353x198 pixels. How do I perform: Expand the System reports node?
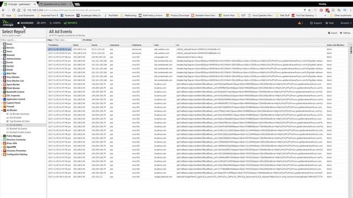(x=2, y=66)
